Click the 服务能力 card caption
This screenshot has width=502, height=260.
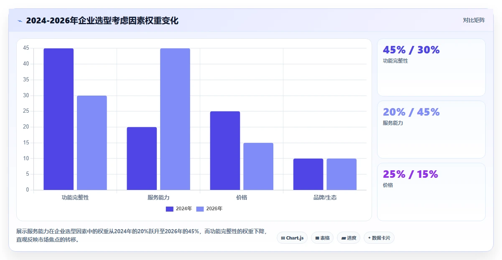click(x=393, y=123)
